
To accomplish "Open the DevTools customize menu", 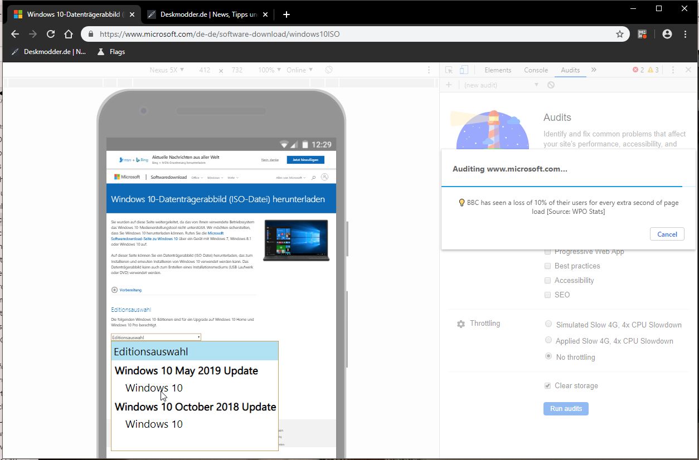I will tap(673, 70).
